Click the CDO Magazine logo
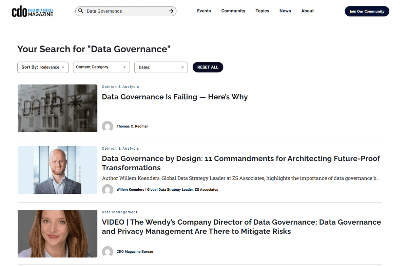 coord(33,11)
